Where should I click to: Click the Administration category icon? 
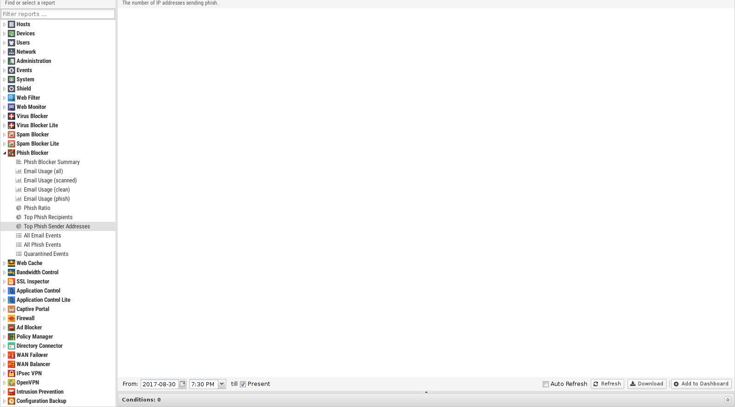(x=11, y=61)
